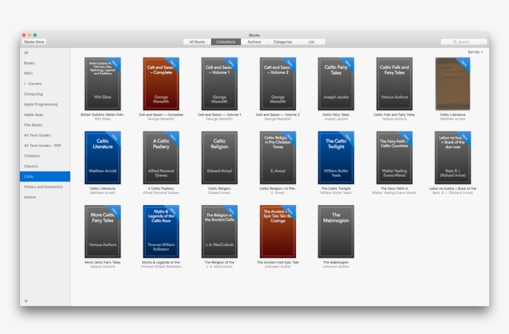Screen dimensions: 509x334
Task: Open the blue Celtic Literature cover
Action: (102, 158)
